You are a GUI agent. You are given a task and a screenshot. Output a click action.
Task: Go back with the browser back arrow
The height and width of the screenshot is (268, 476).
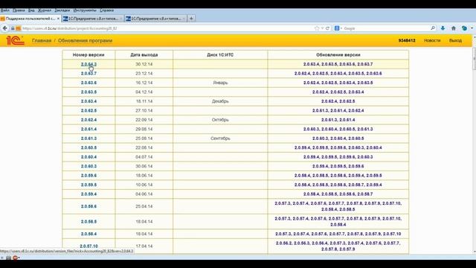pos(5,28)
